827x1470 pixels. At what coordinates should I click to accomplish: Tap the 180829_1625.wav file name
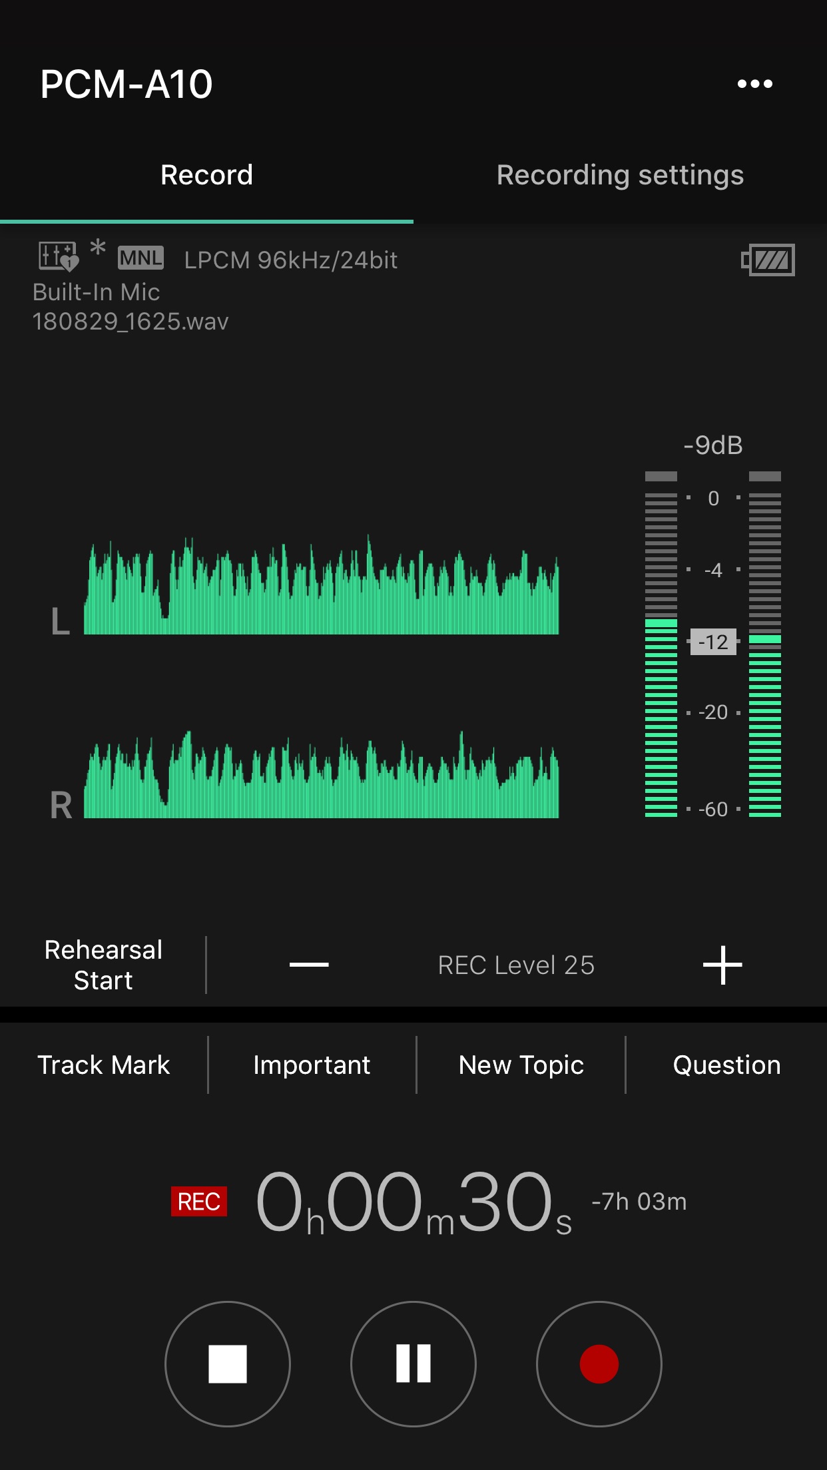point(131,322)
